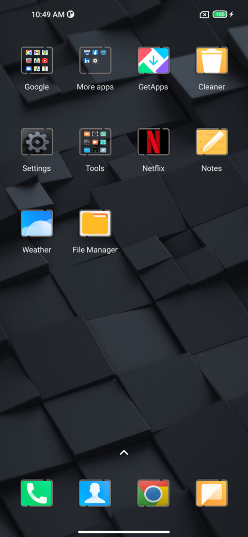Open Contacts from the dock

(95, 493)
